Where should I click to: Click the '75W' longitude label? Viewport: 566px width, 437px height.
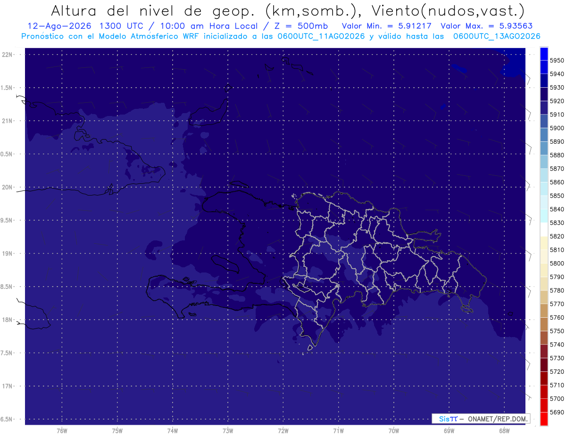click(117, 430)
